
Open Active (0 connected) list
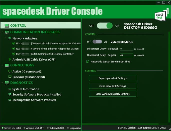tap(27, 71)
